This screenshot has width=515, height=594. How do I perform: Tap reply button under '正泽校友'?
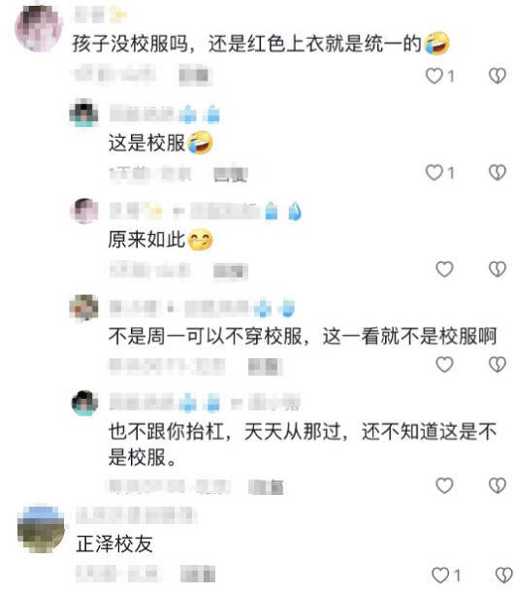point(198,574)
